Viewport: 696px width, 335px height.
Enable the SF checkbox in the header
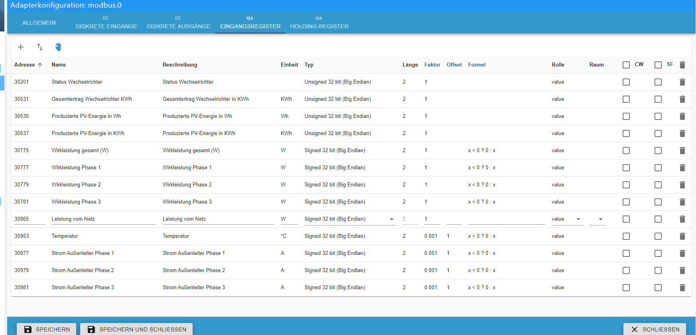point(658,65)
